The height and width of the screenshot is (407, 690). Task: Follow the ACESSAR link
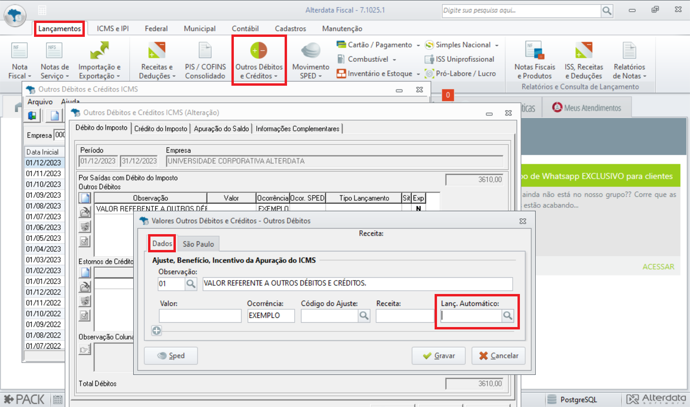[x=658, y=267]
